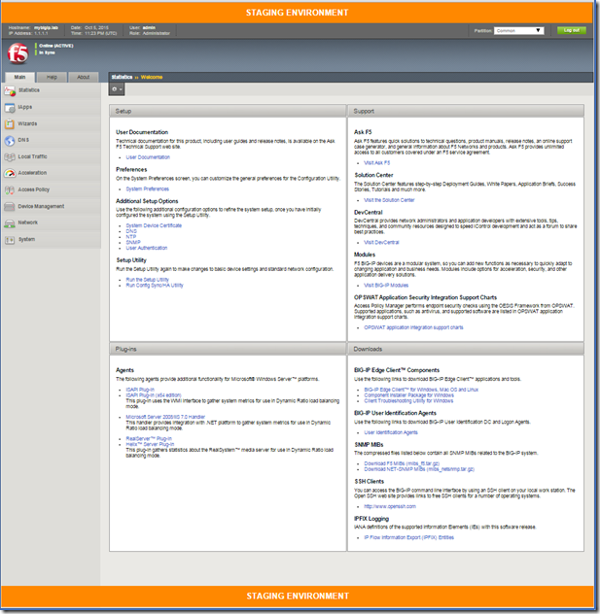Open the Partition dropdown showing Common
This screenshot has height=614, width=600.
tap(521, 30)
